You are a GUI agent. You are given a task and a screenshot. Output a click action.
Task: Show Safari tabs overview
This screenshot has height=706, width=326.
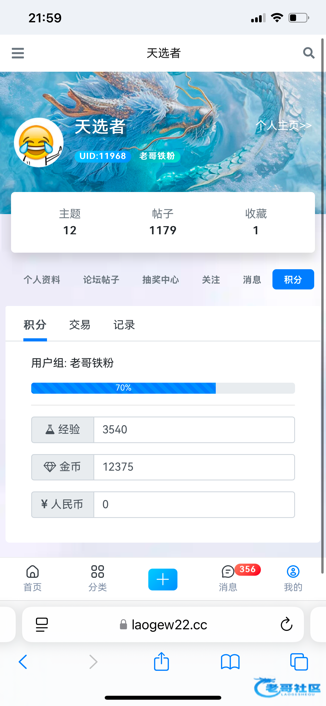tap(299, 662)
